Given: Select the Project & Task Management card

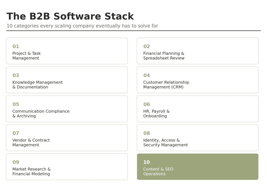Looking at the screenshot, I should pos(67,51).
